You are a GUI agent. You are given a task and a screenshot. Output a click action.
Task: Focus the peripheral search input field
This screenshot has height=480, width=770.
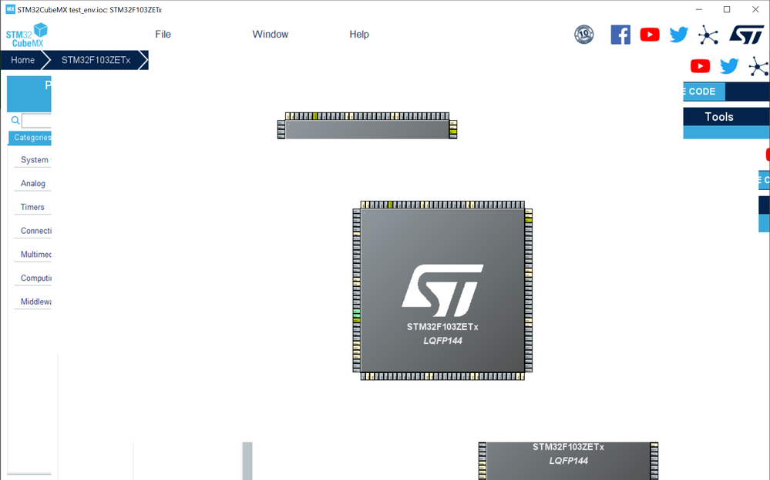pyautogui.click(x=36, y=120)
